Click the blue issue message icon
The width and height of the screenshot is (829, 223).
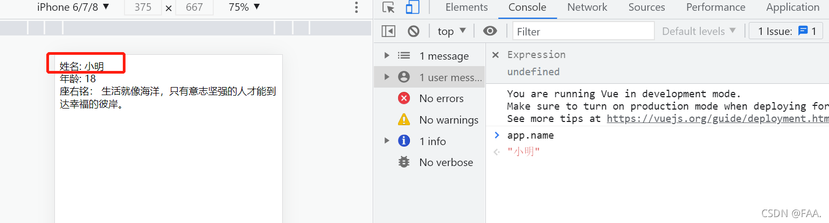[803, 31]
